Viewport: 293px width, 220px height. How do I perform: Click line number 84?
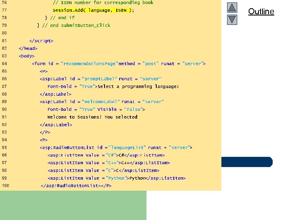tap(4, 64)
